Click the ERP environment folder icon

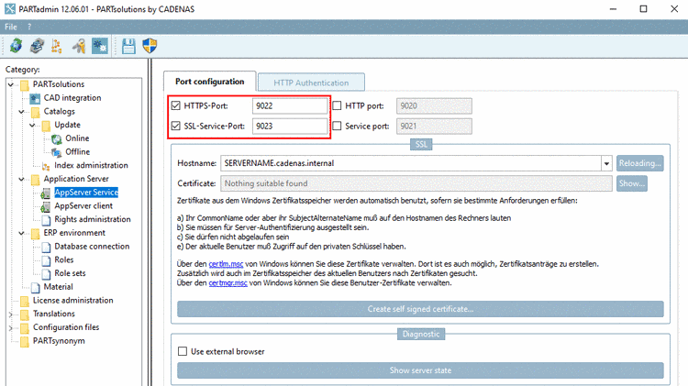pyautogui.click(x=36, y=233)
